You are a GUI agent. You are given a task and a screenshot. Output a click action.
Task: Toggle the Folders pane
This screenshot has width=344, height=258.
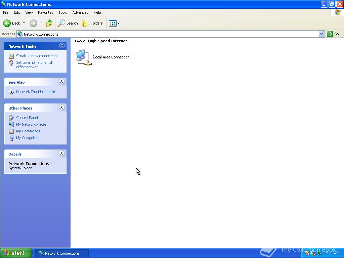[92, 23]
